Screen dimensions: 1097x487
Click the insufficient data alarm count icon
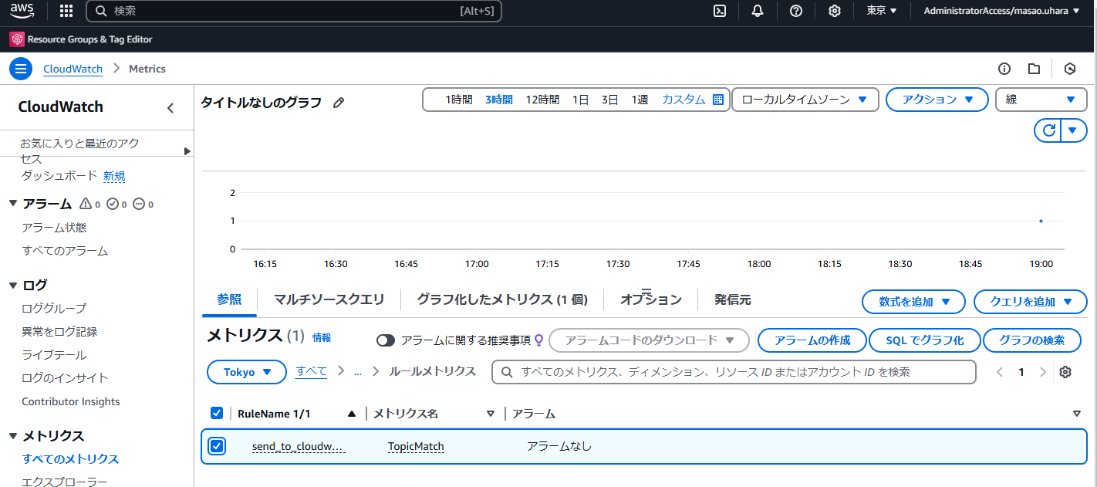pyautogui.click(x=139, y=204)
